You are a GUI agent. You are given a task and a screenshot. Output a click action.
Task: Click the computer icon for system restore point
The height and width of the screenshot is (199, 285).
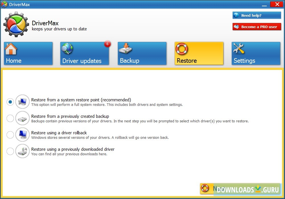(22, 102)
